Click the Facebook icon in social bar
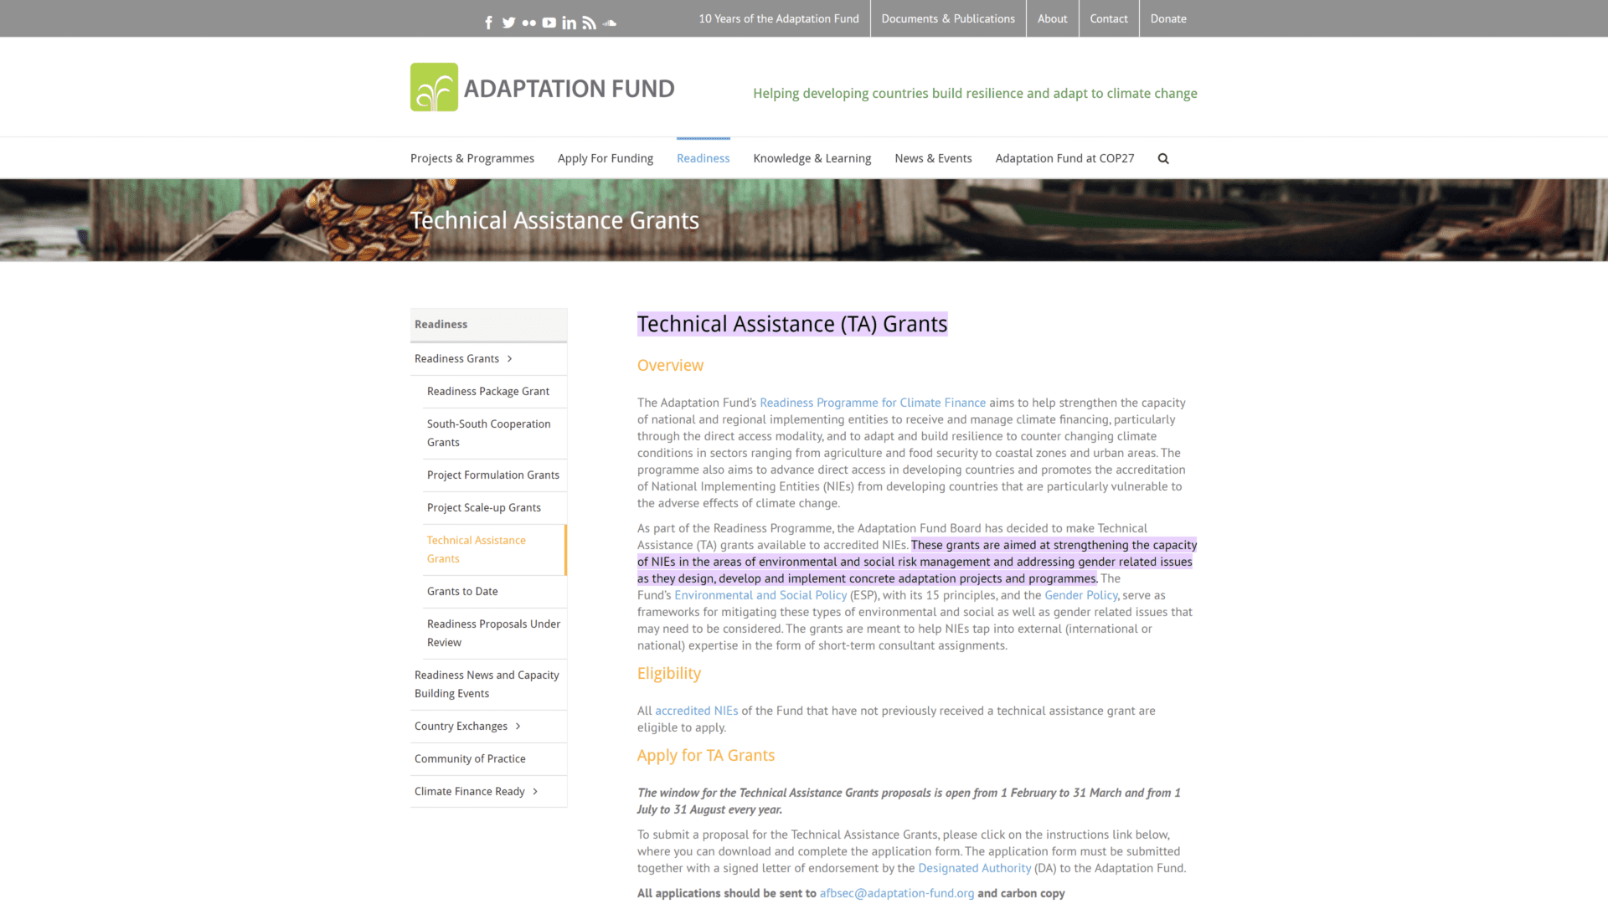This screenshot has width=1608, height=904. point(488,22)
